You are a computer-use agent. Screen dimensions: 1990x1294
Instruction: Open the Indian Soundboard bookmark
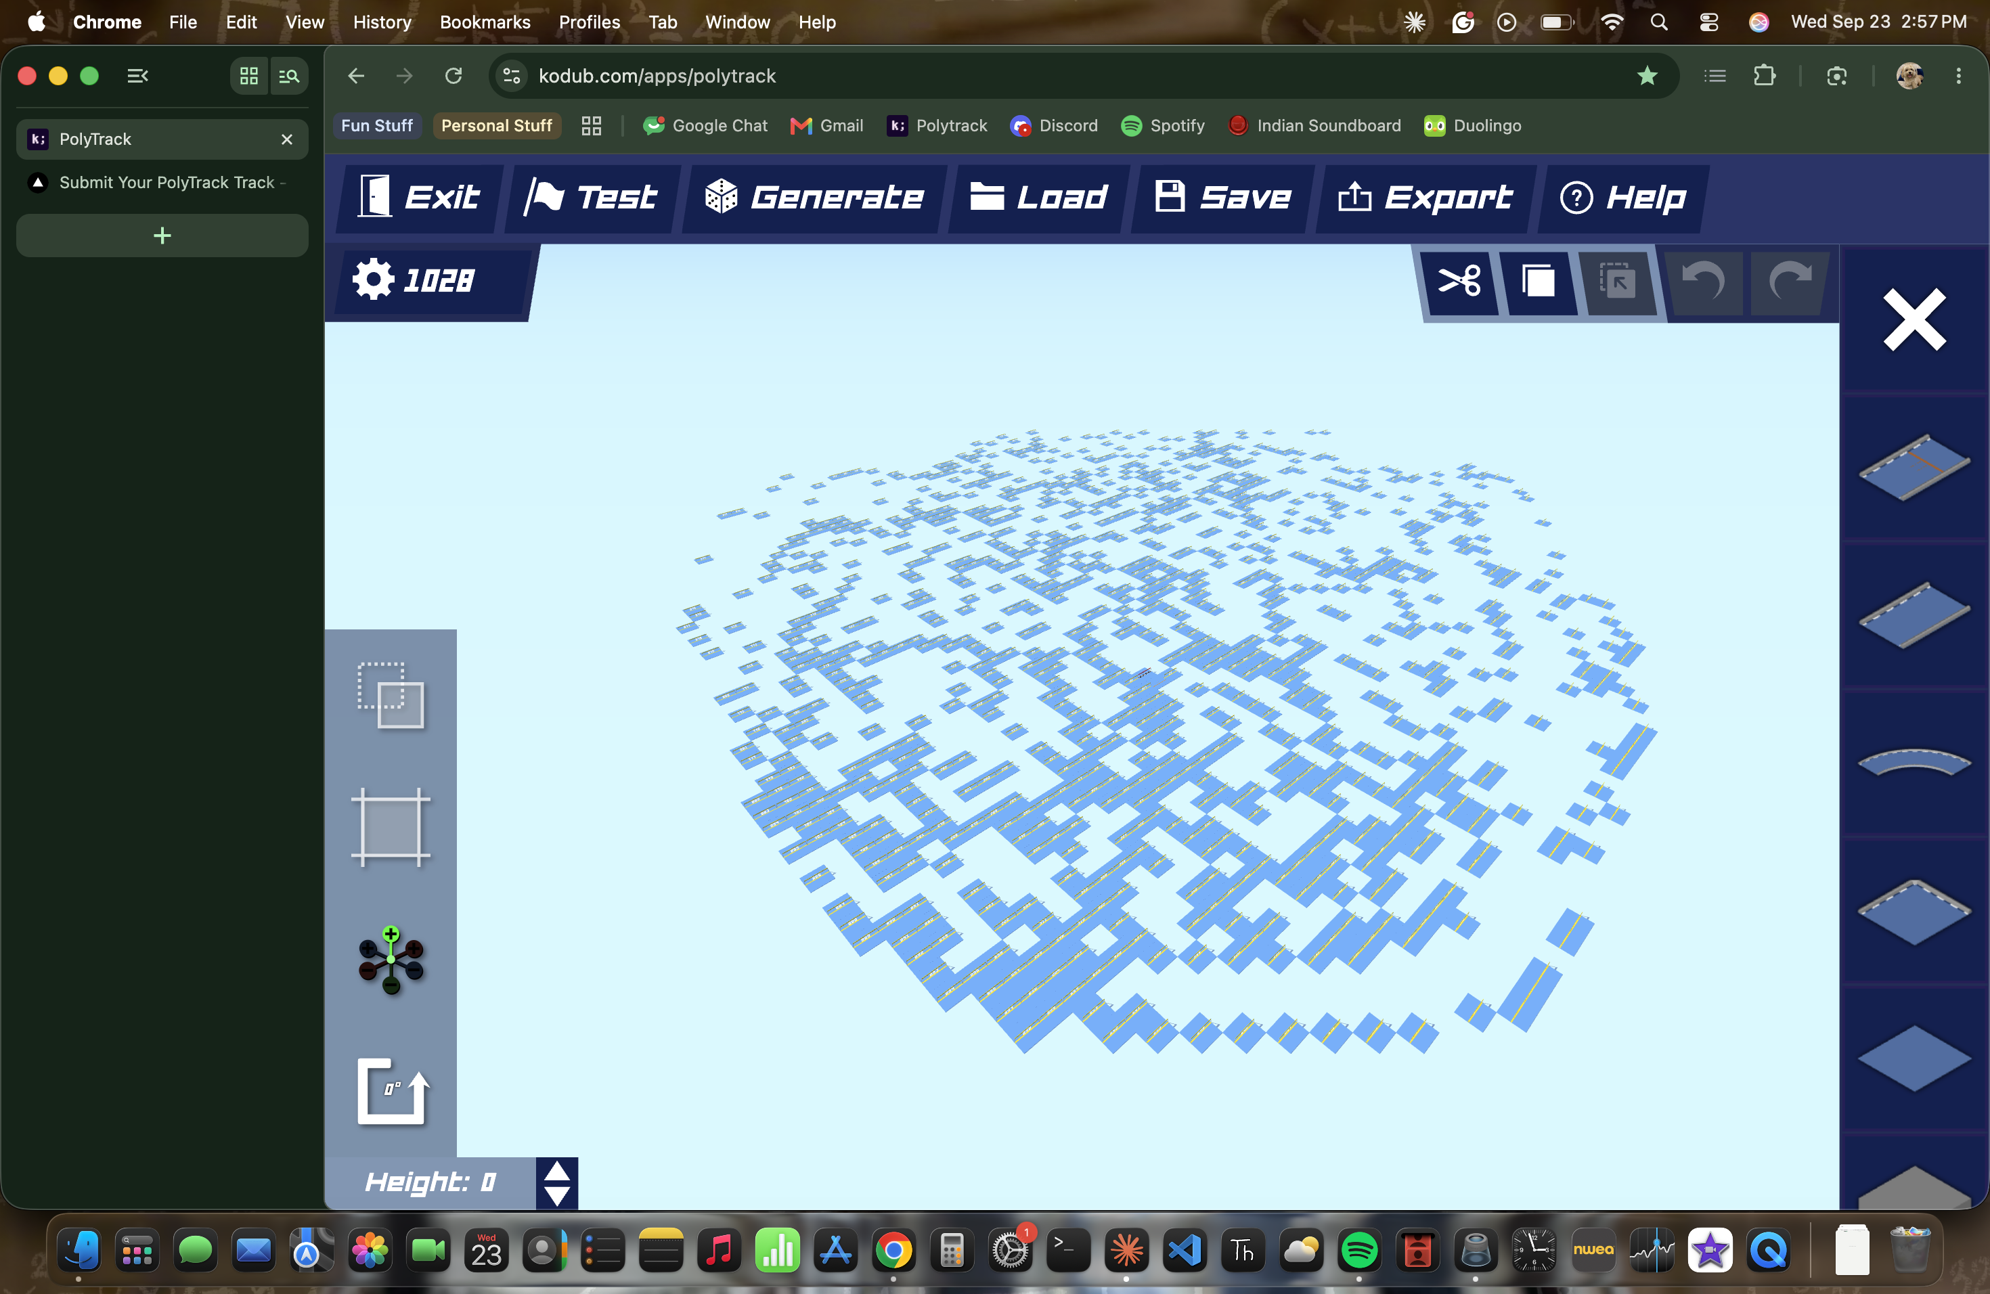(x=1314, y=125)
